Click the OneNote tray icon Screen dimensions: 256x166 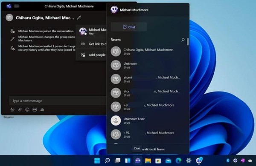(x=243, y=160)
